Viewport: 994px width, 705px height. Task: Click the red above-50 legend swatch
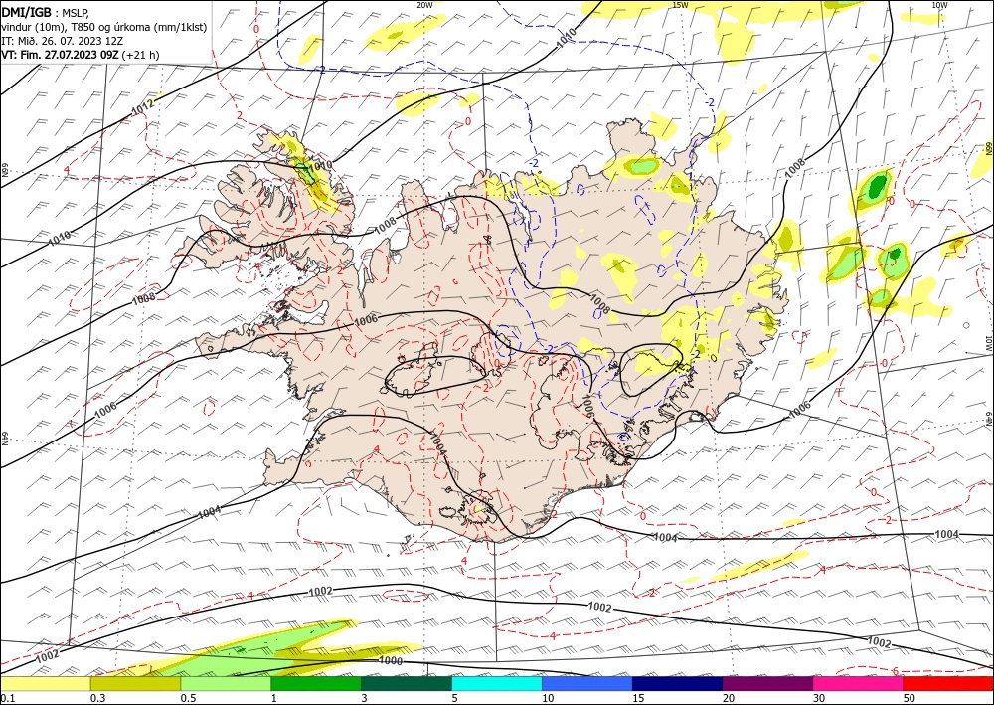[x=948, y=684]
